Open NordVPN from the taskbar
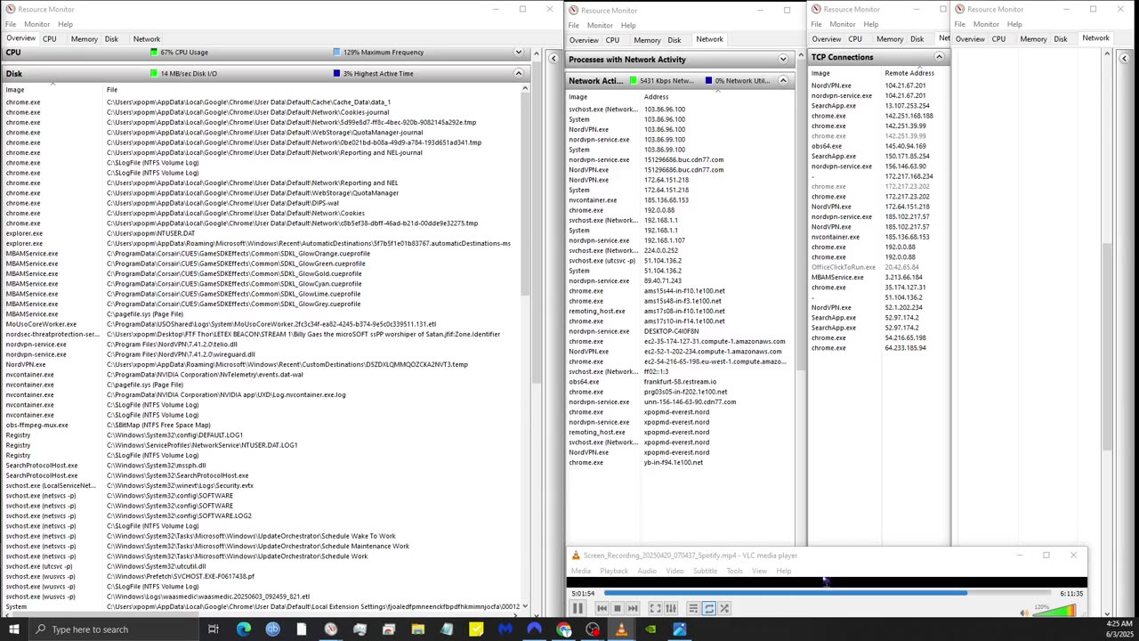Image resolution: width=1139 pixels, height=641 pixels. [535, 629]
